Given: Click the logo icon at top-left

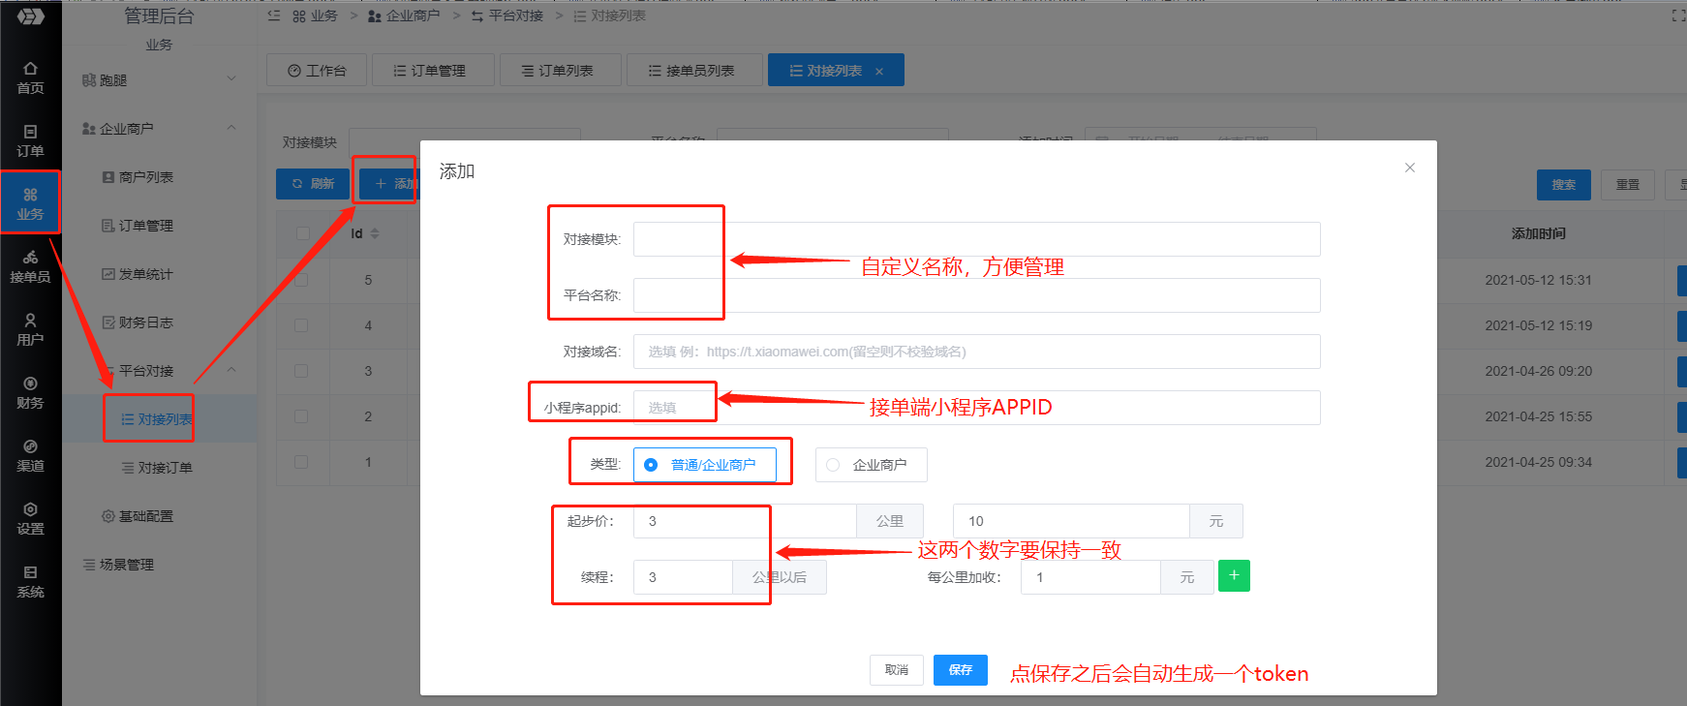Looking at the screenshot, I should point(30,16).
